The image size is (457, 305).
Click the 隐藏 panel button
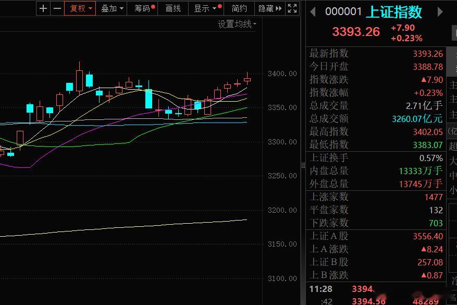(x=270, y=8)
